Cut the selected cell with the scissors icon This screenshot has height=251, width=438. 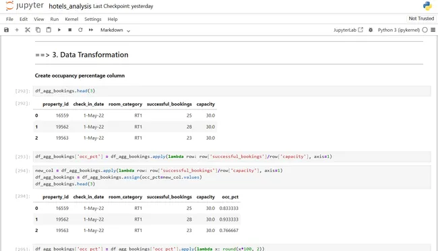[28, 30]
